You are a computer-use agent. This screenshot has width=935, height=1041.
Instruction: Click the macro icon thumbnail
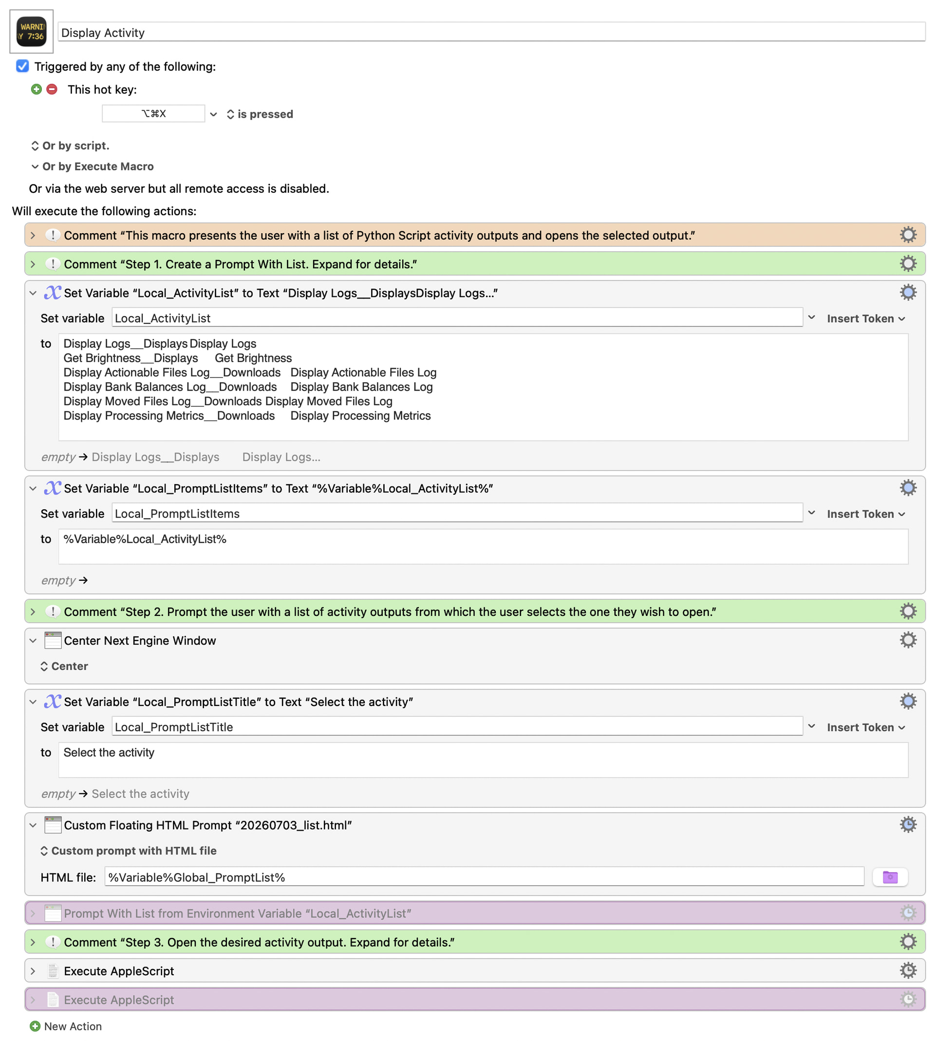pyautogui.click(x=31, y=31)
